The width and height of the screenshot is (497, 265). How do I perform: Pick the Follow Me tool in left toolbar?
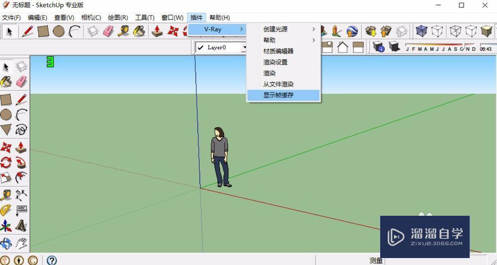(21, 163)
